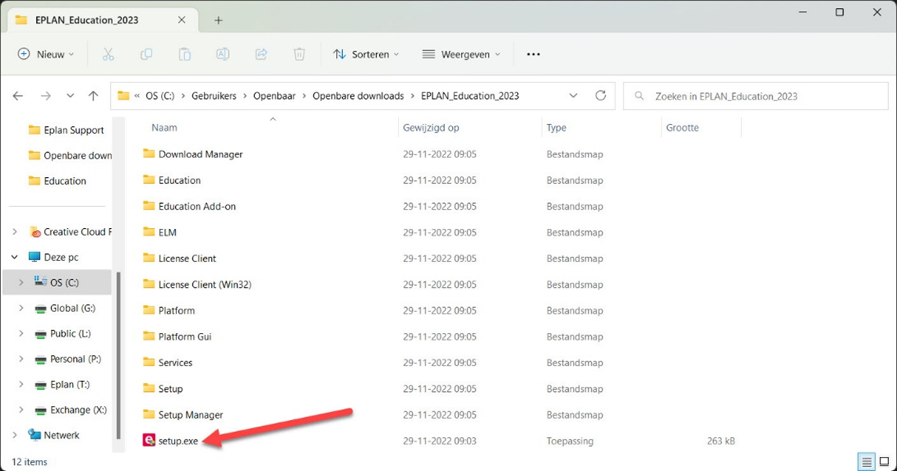Select Deze pc in the navigation pane

pyautogui.click(x=53, y=257)
